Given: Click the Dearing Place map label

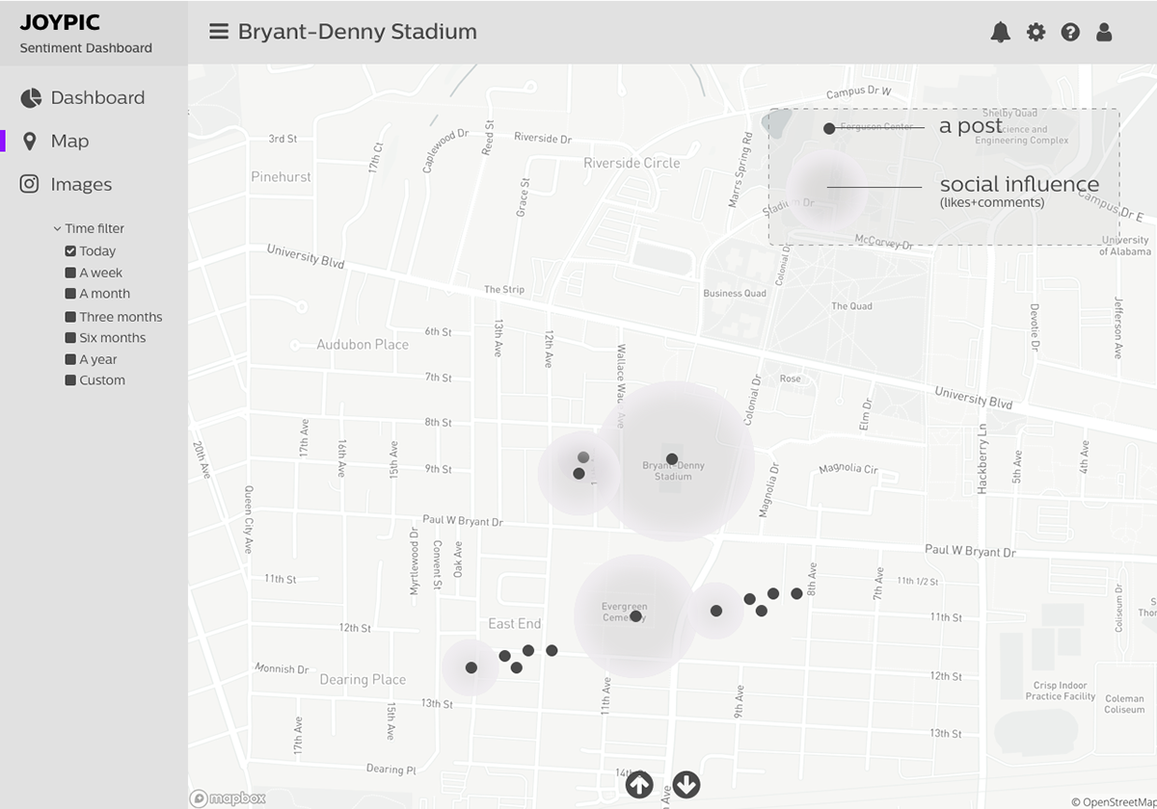Looking at the screenshot, I should click(363, 680).
